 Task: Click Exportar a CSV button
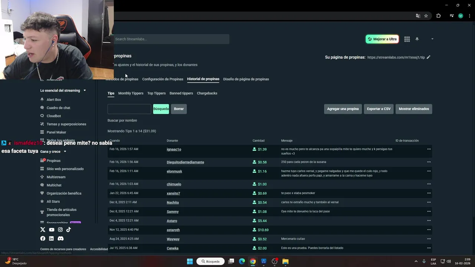tap(379, 109)
